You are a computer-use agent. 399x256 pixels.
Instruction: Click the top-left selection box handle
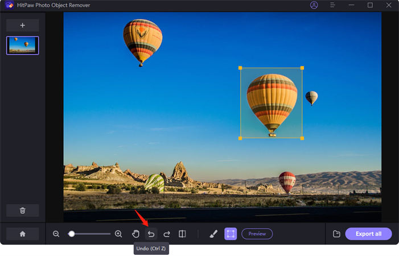pos(240,68)
